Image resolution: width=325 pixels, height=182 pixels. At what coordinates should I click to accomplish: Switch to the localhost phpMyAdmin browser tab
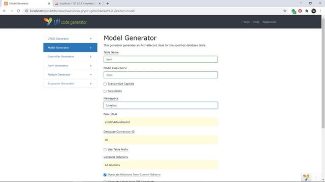78,4
